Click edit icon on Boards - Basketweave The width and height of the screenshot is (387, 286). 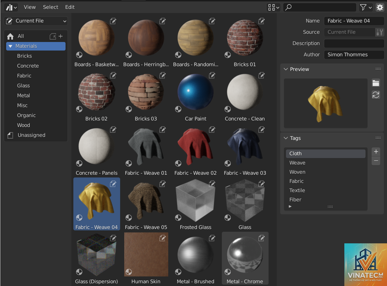pos(113,21)
